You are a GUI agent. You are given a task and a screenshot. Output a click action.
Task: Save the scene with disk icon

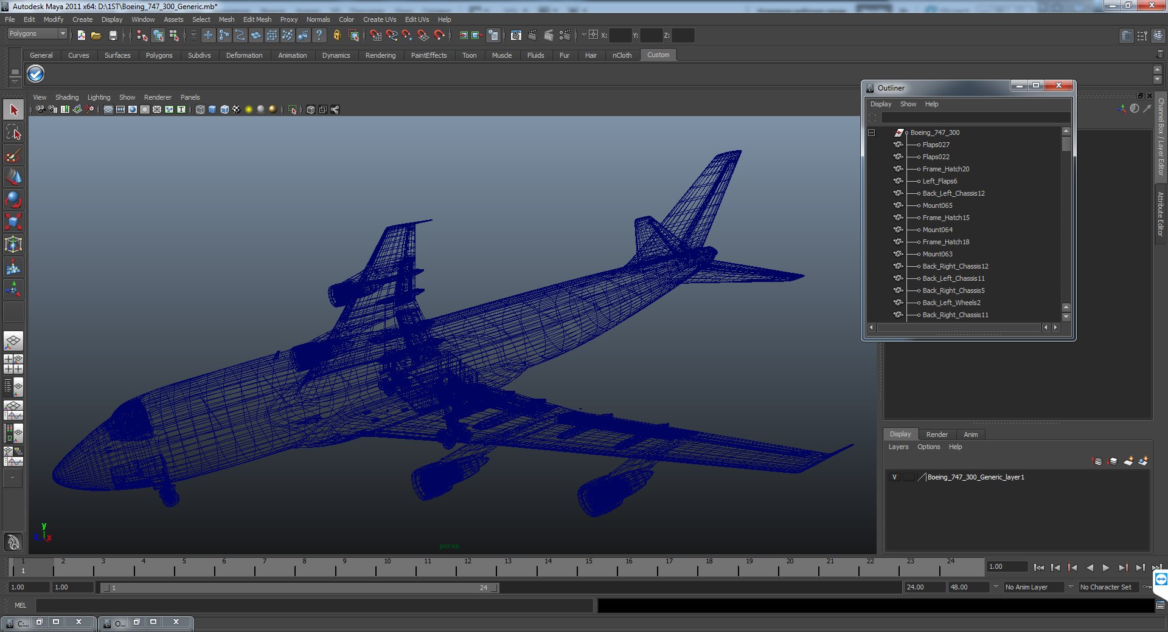click(x=113, y=35)
